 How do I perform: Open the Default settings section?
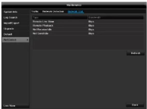(16, 34)
